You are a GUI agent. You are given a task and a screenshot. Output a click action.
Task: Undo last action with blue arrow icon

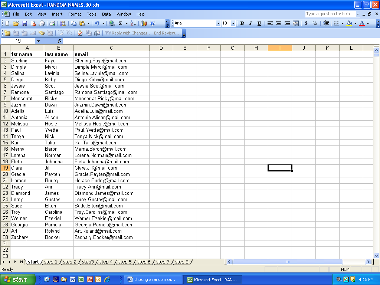pyautogui.click(x=97, y=23)
